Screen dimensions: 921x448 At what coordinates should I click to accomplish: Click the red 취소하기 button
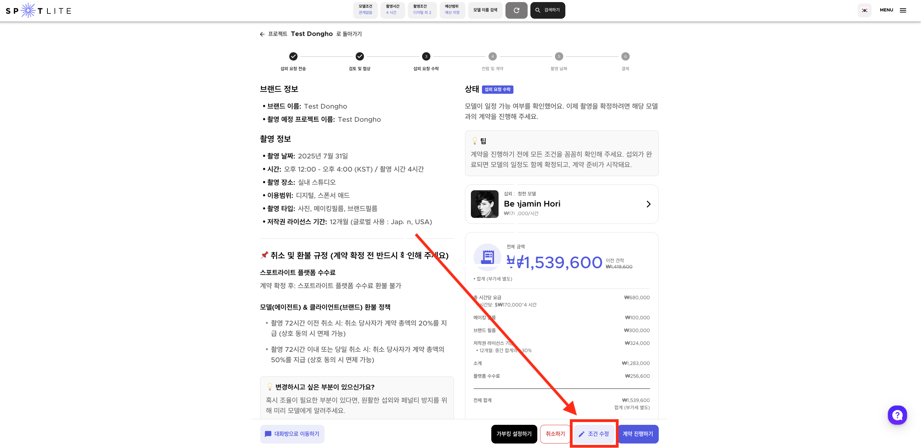click(x=555, y=434)
